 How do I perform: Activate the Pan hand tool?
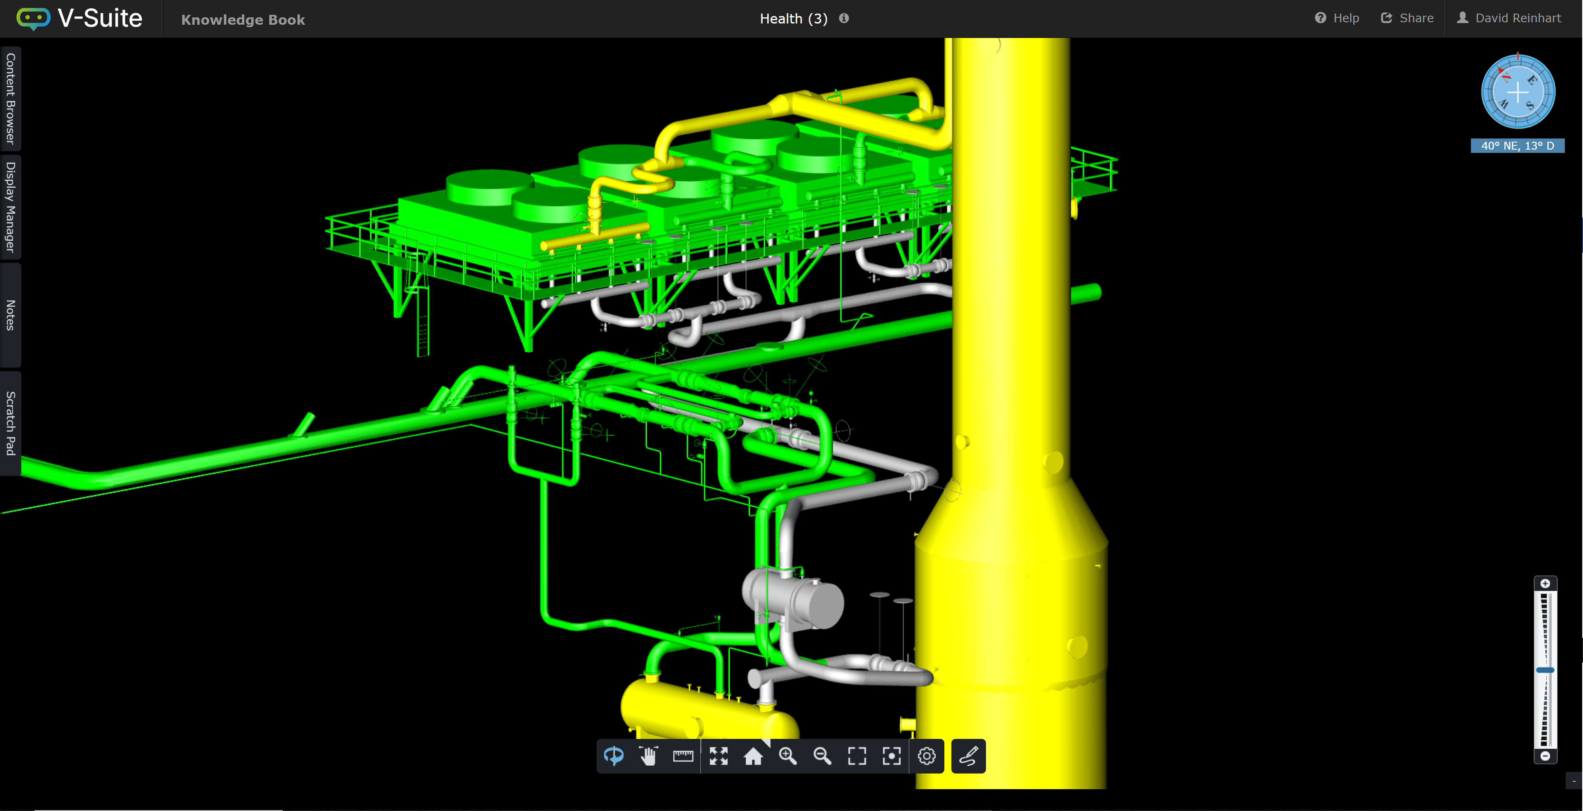click(648, 756)
